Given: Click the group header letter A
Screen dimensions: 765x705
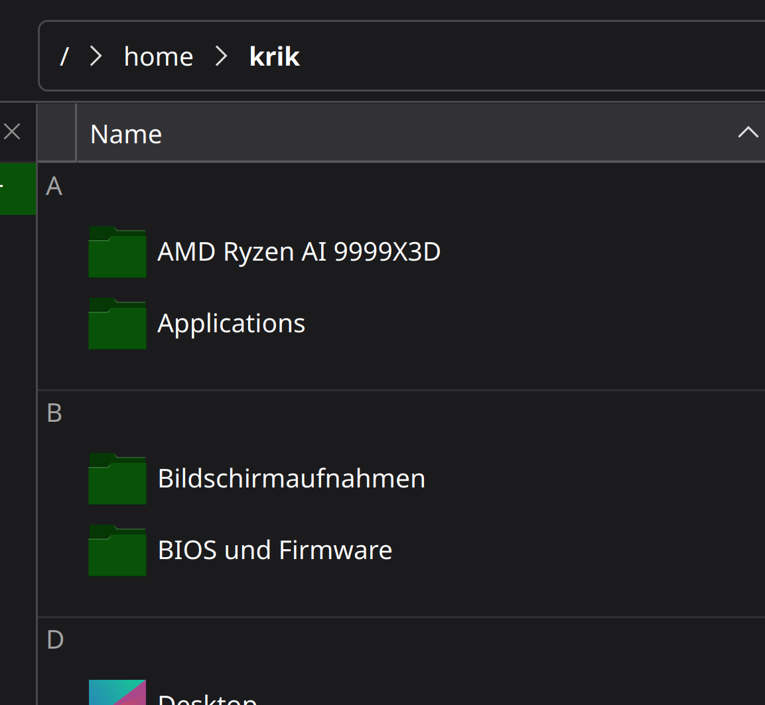Looking at the screenshot, I should click(x=54, y=186).
